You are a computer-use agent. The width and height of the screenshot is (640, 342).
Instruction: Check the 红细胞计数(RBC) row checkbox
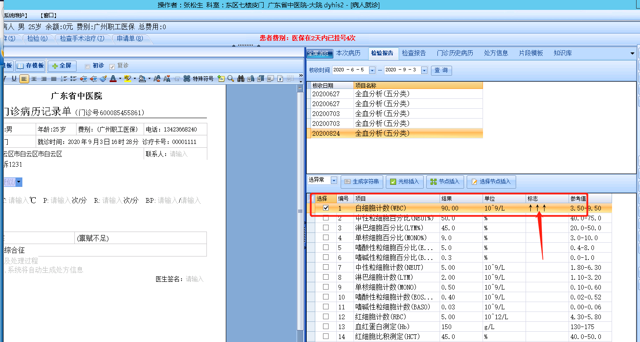pos(326,317)
